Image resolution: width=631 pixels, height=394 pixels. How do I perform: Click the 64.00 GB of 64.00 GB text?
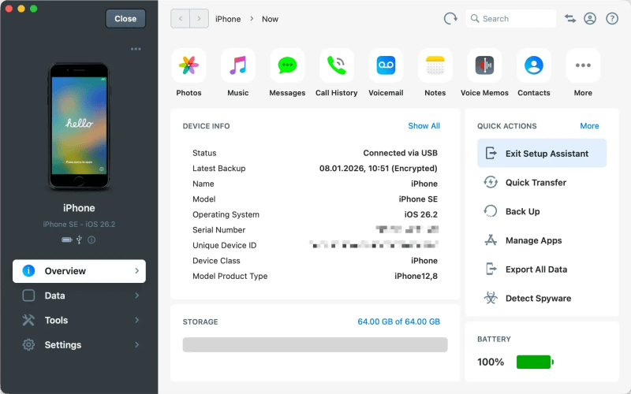[x=399, y=322]
